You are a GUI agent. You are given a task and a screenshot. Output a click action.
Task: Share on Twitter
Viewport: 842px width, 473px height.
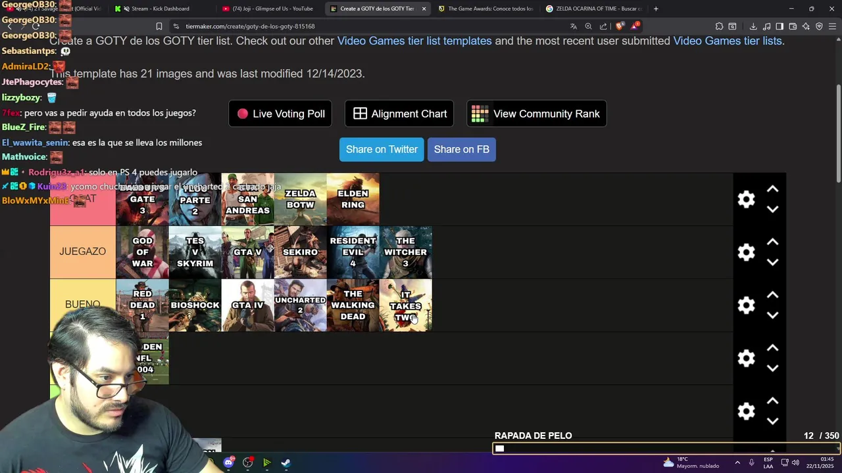pyautogui.click(x=382, y=149)
